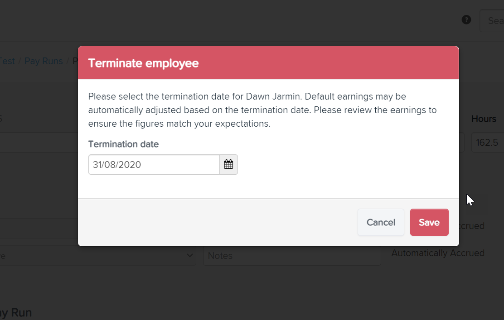This screenshot has height=320, width=504.
Task: Select the Test breadcrumb link
Action: tap(6, 61)
